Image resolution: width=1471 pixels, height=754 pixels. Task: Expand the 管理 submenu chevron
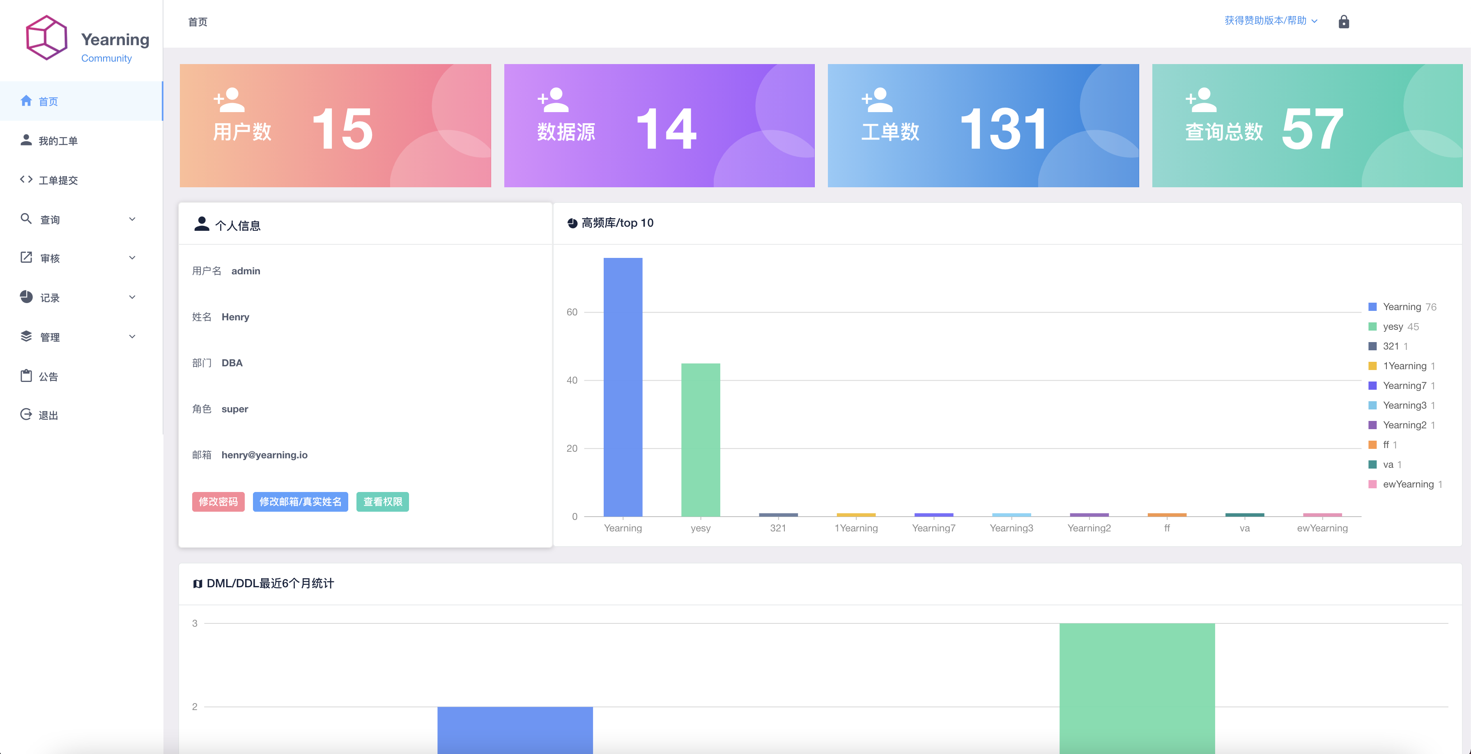click(x=133, y=337)
